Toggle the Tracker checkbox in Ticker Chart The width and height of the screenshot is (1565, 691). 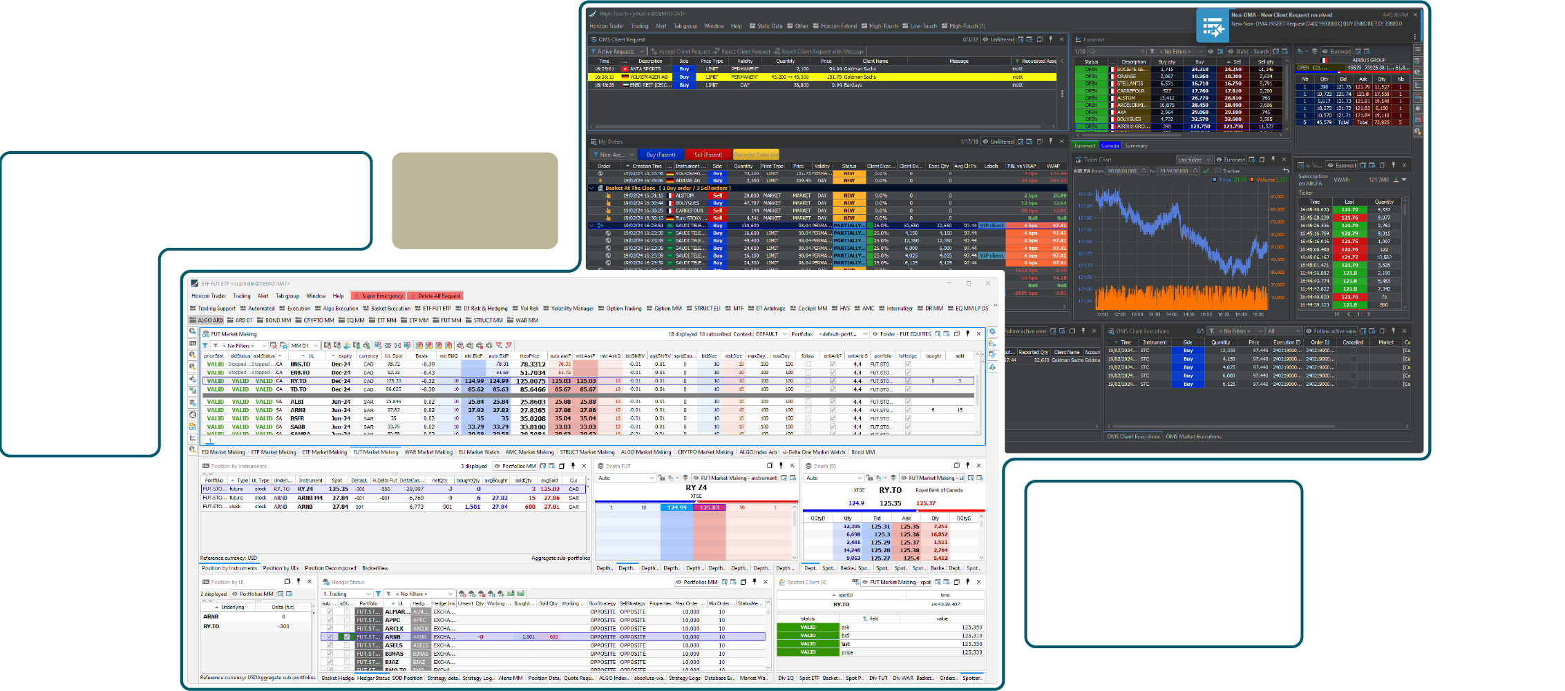tap(1218, 171)
